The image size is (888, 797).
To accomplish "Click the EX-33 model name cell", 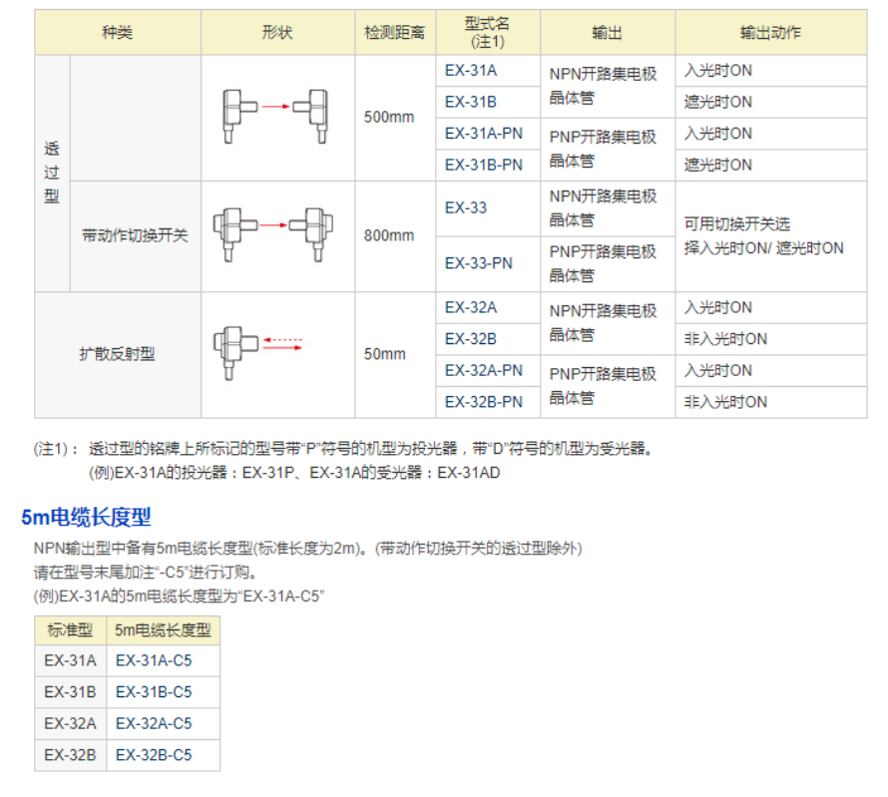I will (466, 207).
